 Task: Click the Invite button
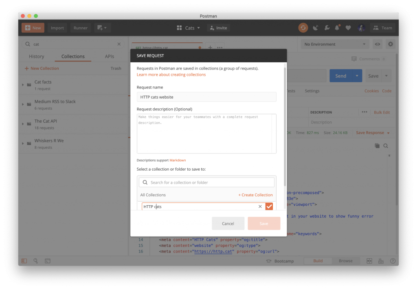pyautogui.click(x=218, y=28)
